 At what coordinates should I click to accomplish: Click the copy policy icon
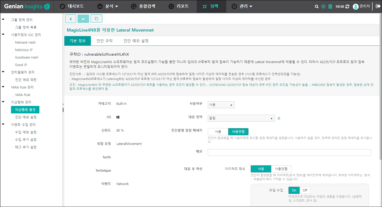click(x=97, y=19)
